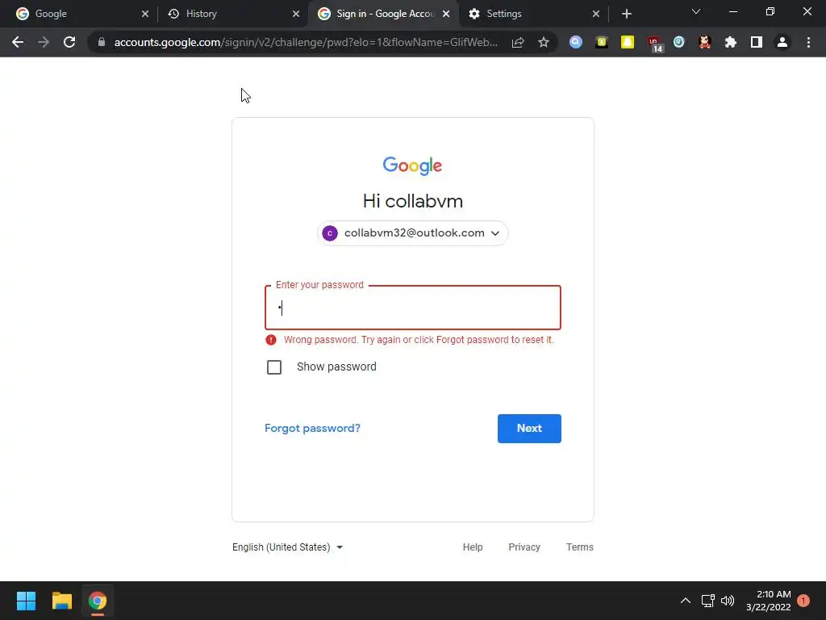Open the red extension with badge 14

(x=654, y=44)
